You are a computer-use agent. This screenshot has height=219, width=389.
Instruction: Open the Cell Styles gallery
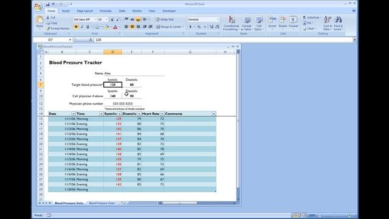(259, 23)
